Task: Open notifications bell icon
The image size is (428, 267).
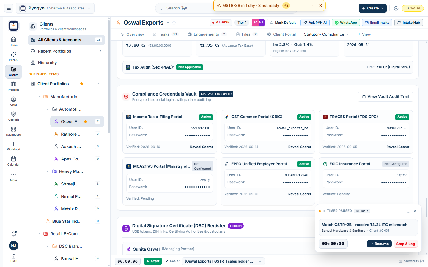Action: point(13,234)
